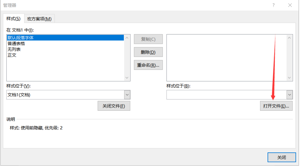Screen dimensions: 300x166
Task: Open the 文档1(文档) combo box
Action: pos(68,95)
